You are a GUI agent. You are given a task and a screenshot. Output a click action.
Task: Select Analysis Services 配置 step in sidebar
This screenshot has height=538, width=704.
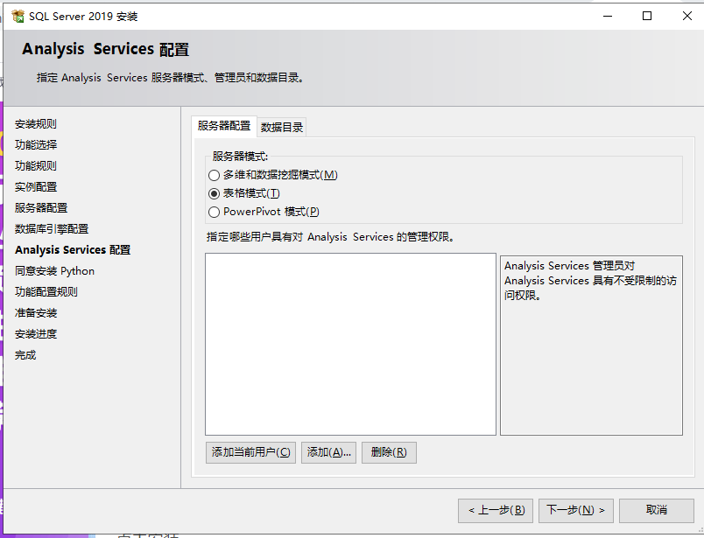[73, 250]
